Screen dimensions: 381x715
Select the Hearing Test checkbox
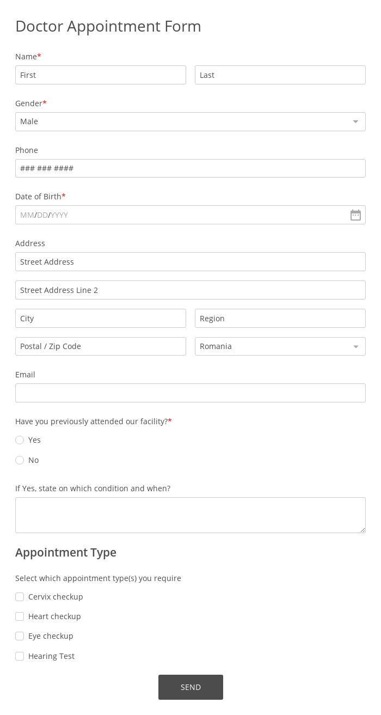pyautogui.click(x=20, y=656)
